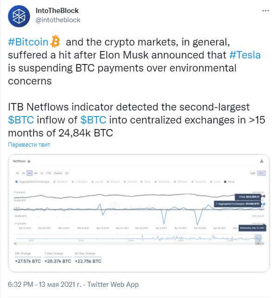Switch chart units to BTC
This screenshot has width=277, height=298.
click(261, 173)
